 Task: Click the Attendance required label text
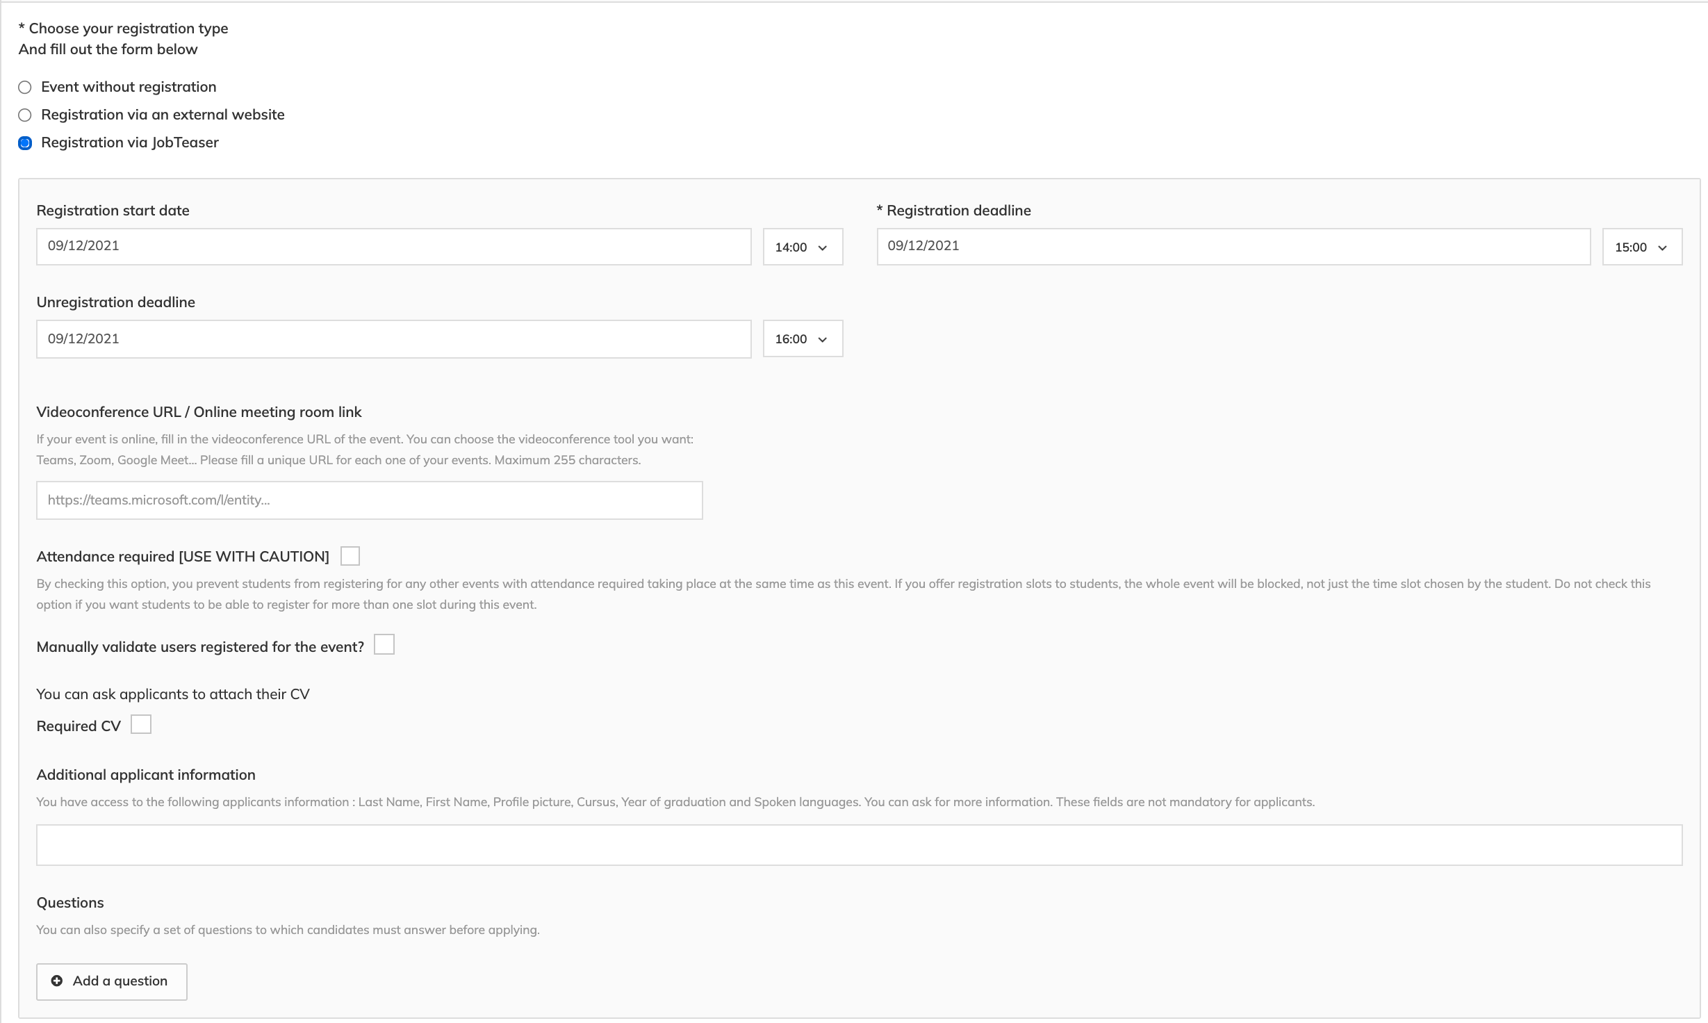[183, 557]
